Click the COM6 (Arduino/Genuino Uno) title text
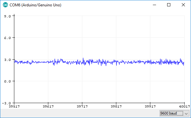Image resolution: width=191 pixels, height=118 pixels. click(x=35, y=5)
